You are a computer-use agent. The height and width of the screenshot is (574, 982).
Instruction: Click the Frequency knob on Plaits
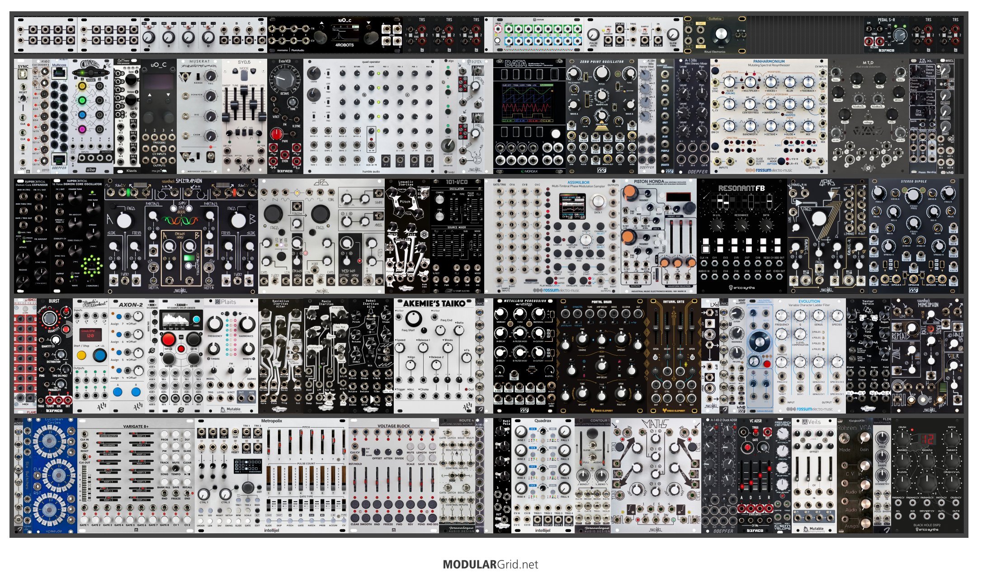click(215, 324)
